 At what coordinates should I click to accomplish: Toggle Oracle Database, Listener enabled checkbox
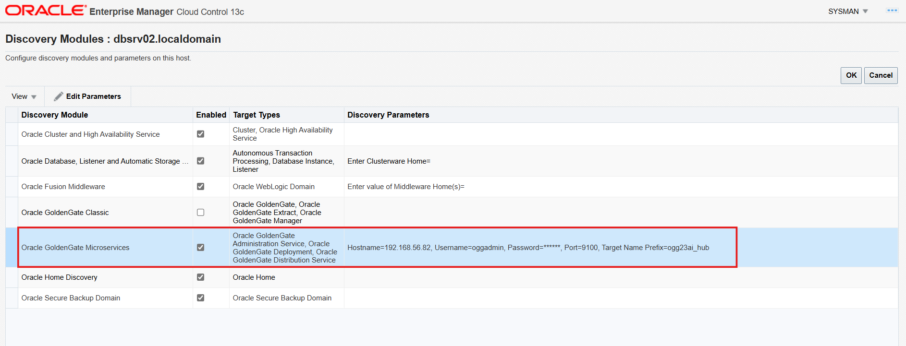point(201,161)
